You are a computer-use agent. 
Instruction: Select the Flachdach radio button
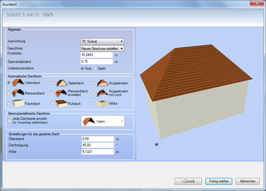[x=9, y=103]
